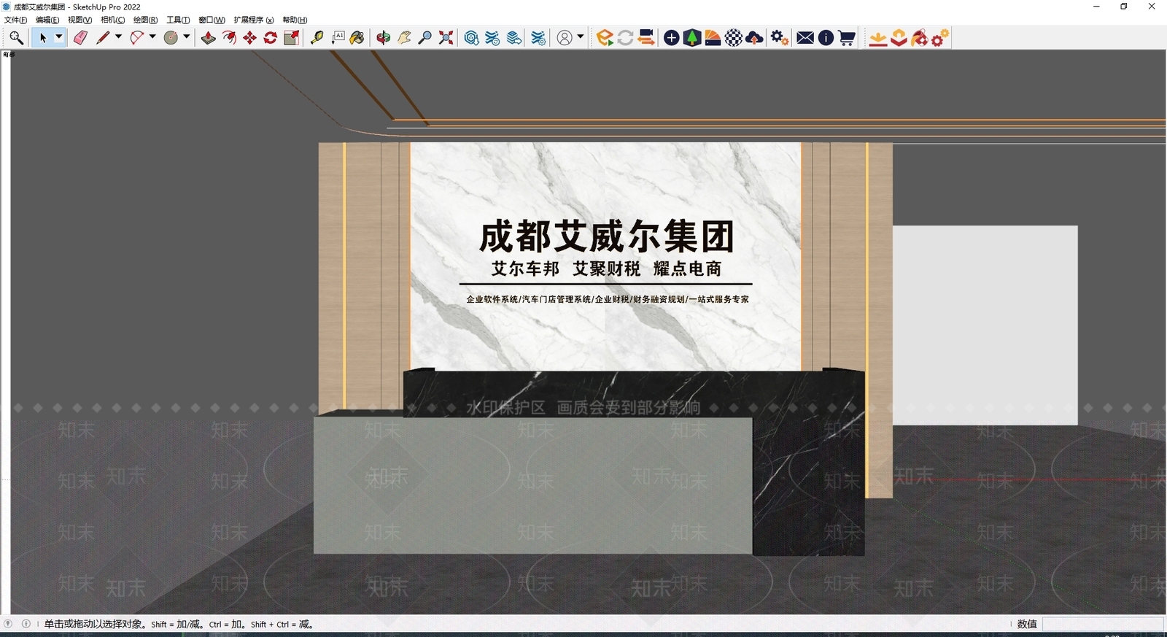Choose the Pan hand tool

(404, 38)
